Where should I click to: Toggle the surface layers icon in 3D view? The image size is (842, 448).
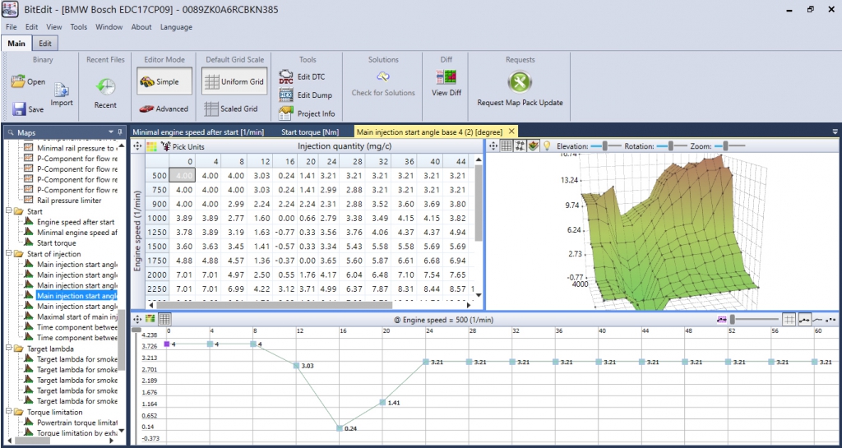[x=533, y=145]
